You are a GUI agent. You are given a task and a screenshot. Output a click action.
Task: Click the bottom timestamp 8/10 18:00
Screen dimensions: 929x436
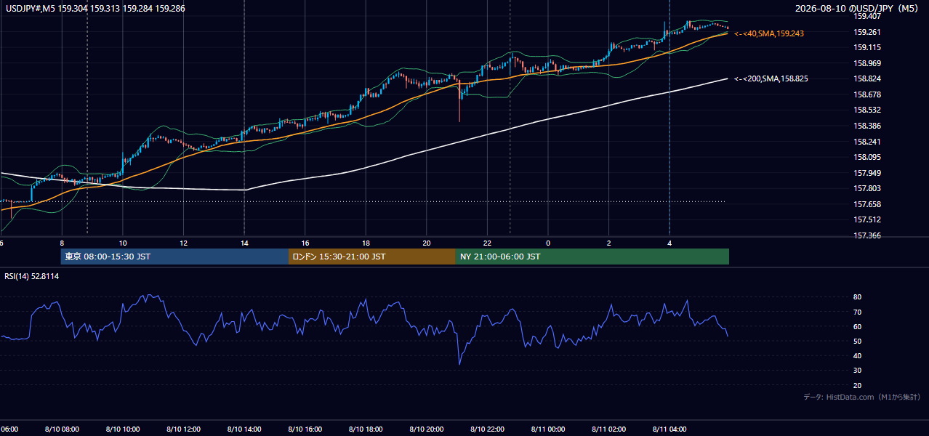(366, 429)
